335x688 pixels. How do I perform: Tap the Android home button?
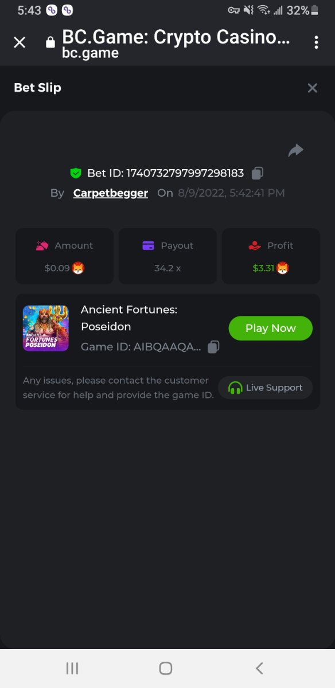(x=166, y=668)
